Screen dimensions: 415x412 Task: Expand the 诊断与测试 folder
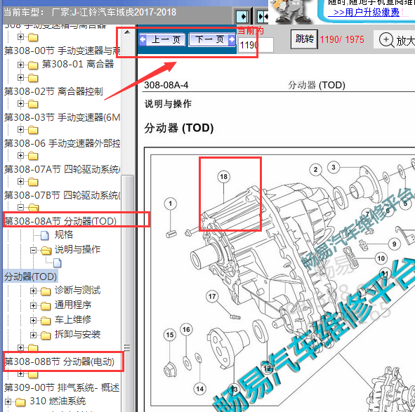point(33,291)
